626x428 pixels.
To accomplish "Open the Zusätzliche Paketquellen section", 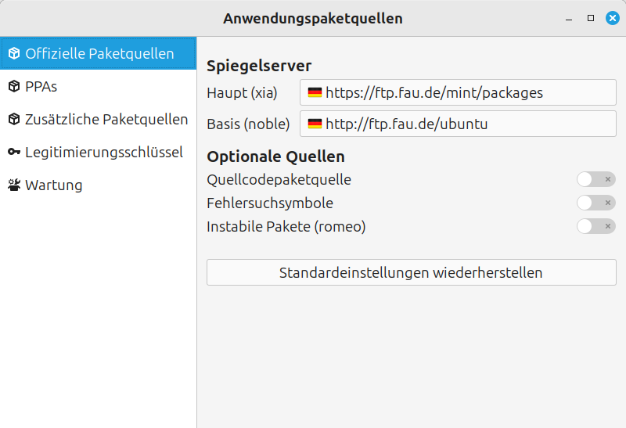I will (106, 120).
